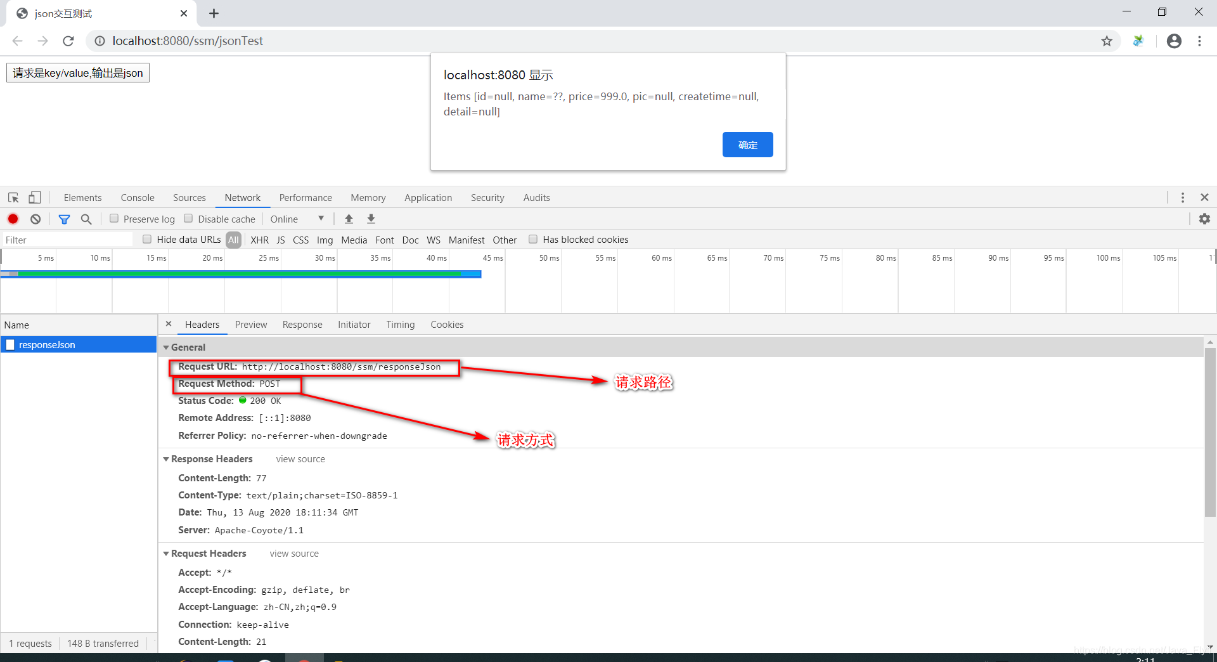This screenshot has height=662, width=1217.
Task: Clear the network log
Action: (35, 219)
